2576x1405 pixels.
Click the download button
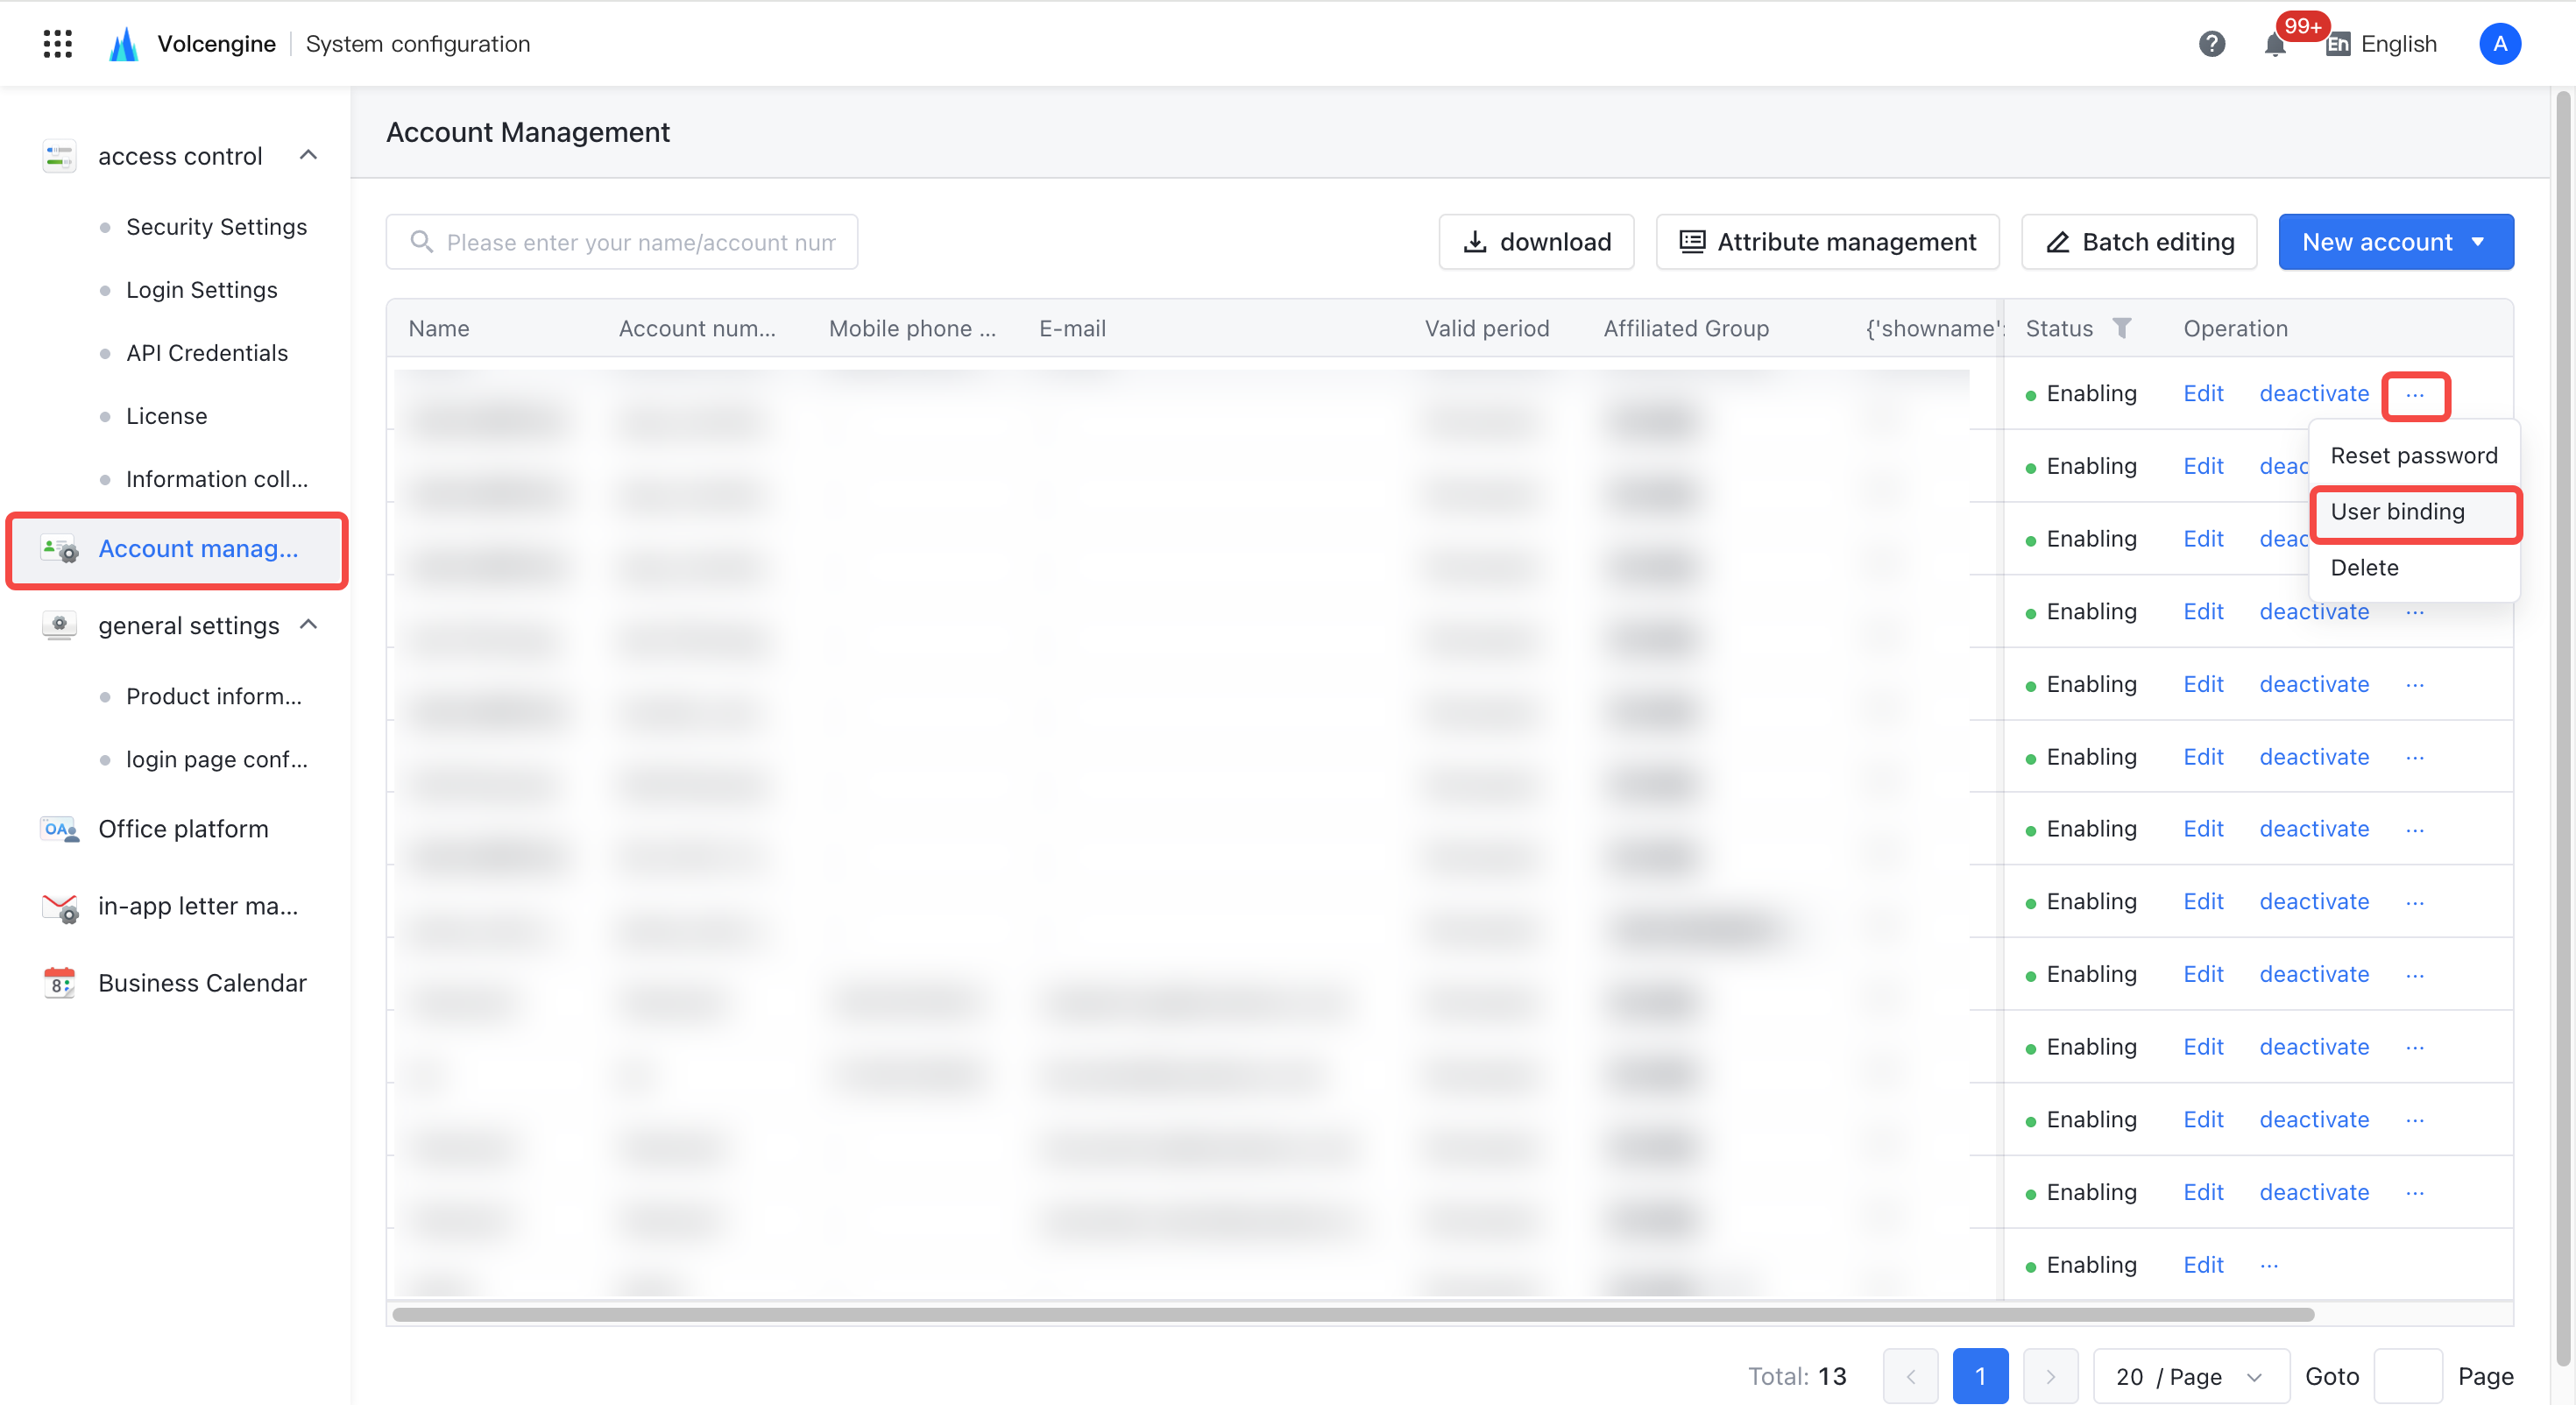tap(1535, 242)
